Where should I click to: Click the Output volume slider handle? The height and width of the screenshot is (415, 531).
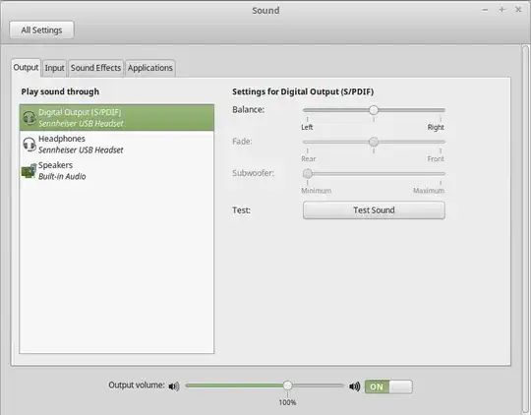pos(287,385)
